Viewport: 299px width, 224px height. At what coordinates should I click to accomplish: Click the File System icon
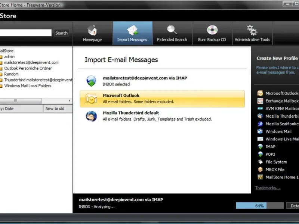260,162
